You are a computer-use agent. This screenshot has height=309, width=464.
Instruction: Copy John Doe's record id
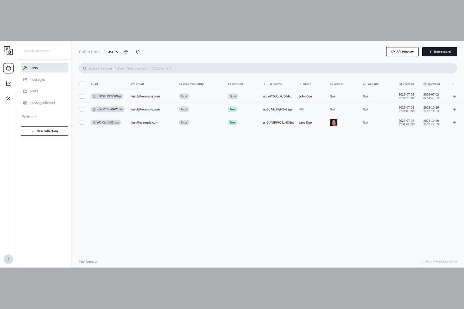click(94, 96)
